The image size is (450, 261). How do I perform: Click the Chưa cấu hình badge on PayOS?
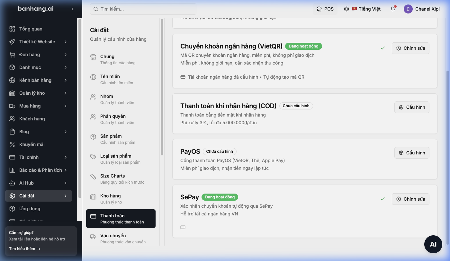pyautogui.click(x=220, y=152)
